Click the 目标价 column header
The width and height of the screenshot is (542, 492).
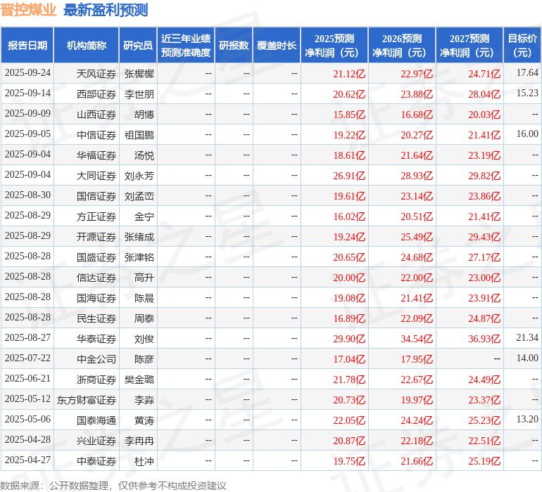point(522,46)
